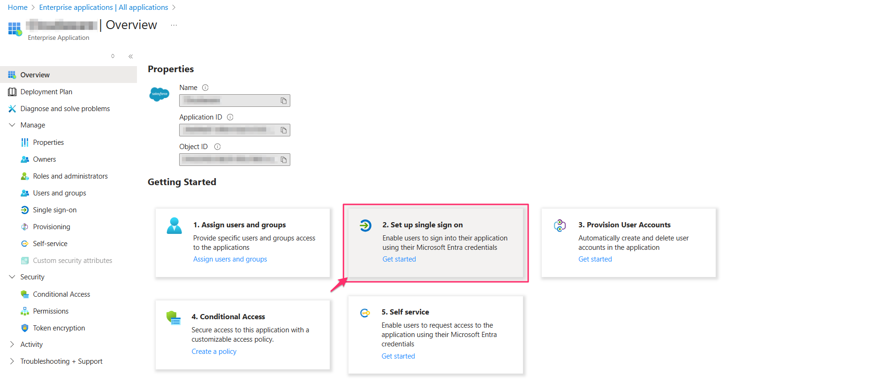Open Single sign-on in sidebar

(54, 210)
